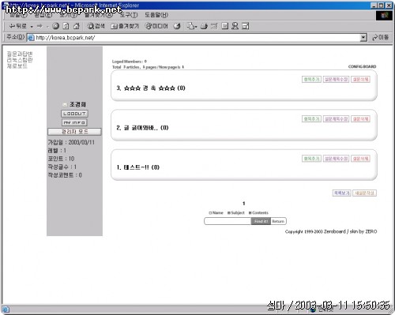Click the IE icon in the status bar
The image size is (395, 315).
tap(6, 309)
